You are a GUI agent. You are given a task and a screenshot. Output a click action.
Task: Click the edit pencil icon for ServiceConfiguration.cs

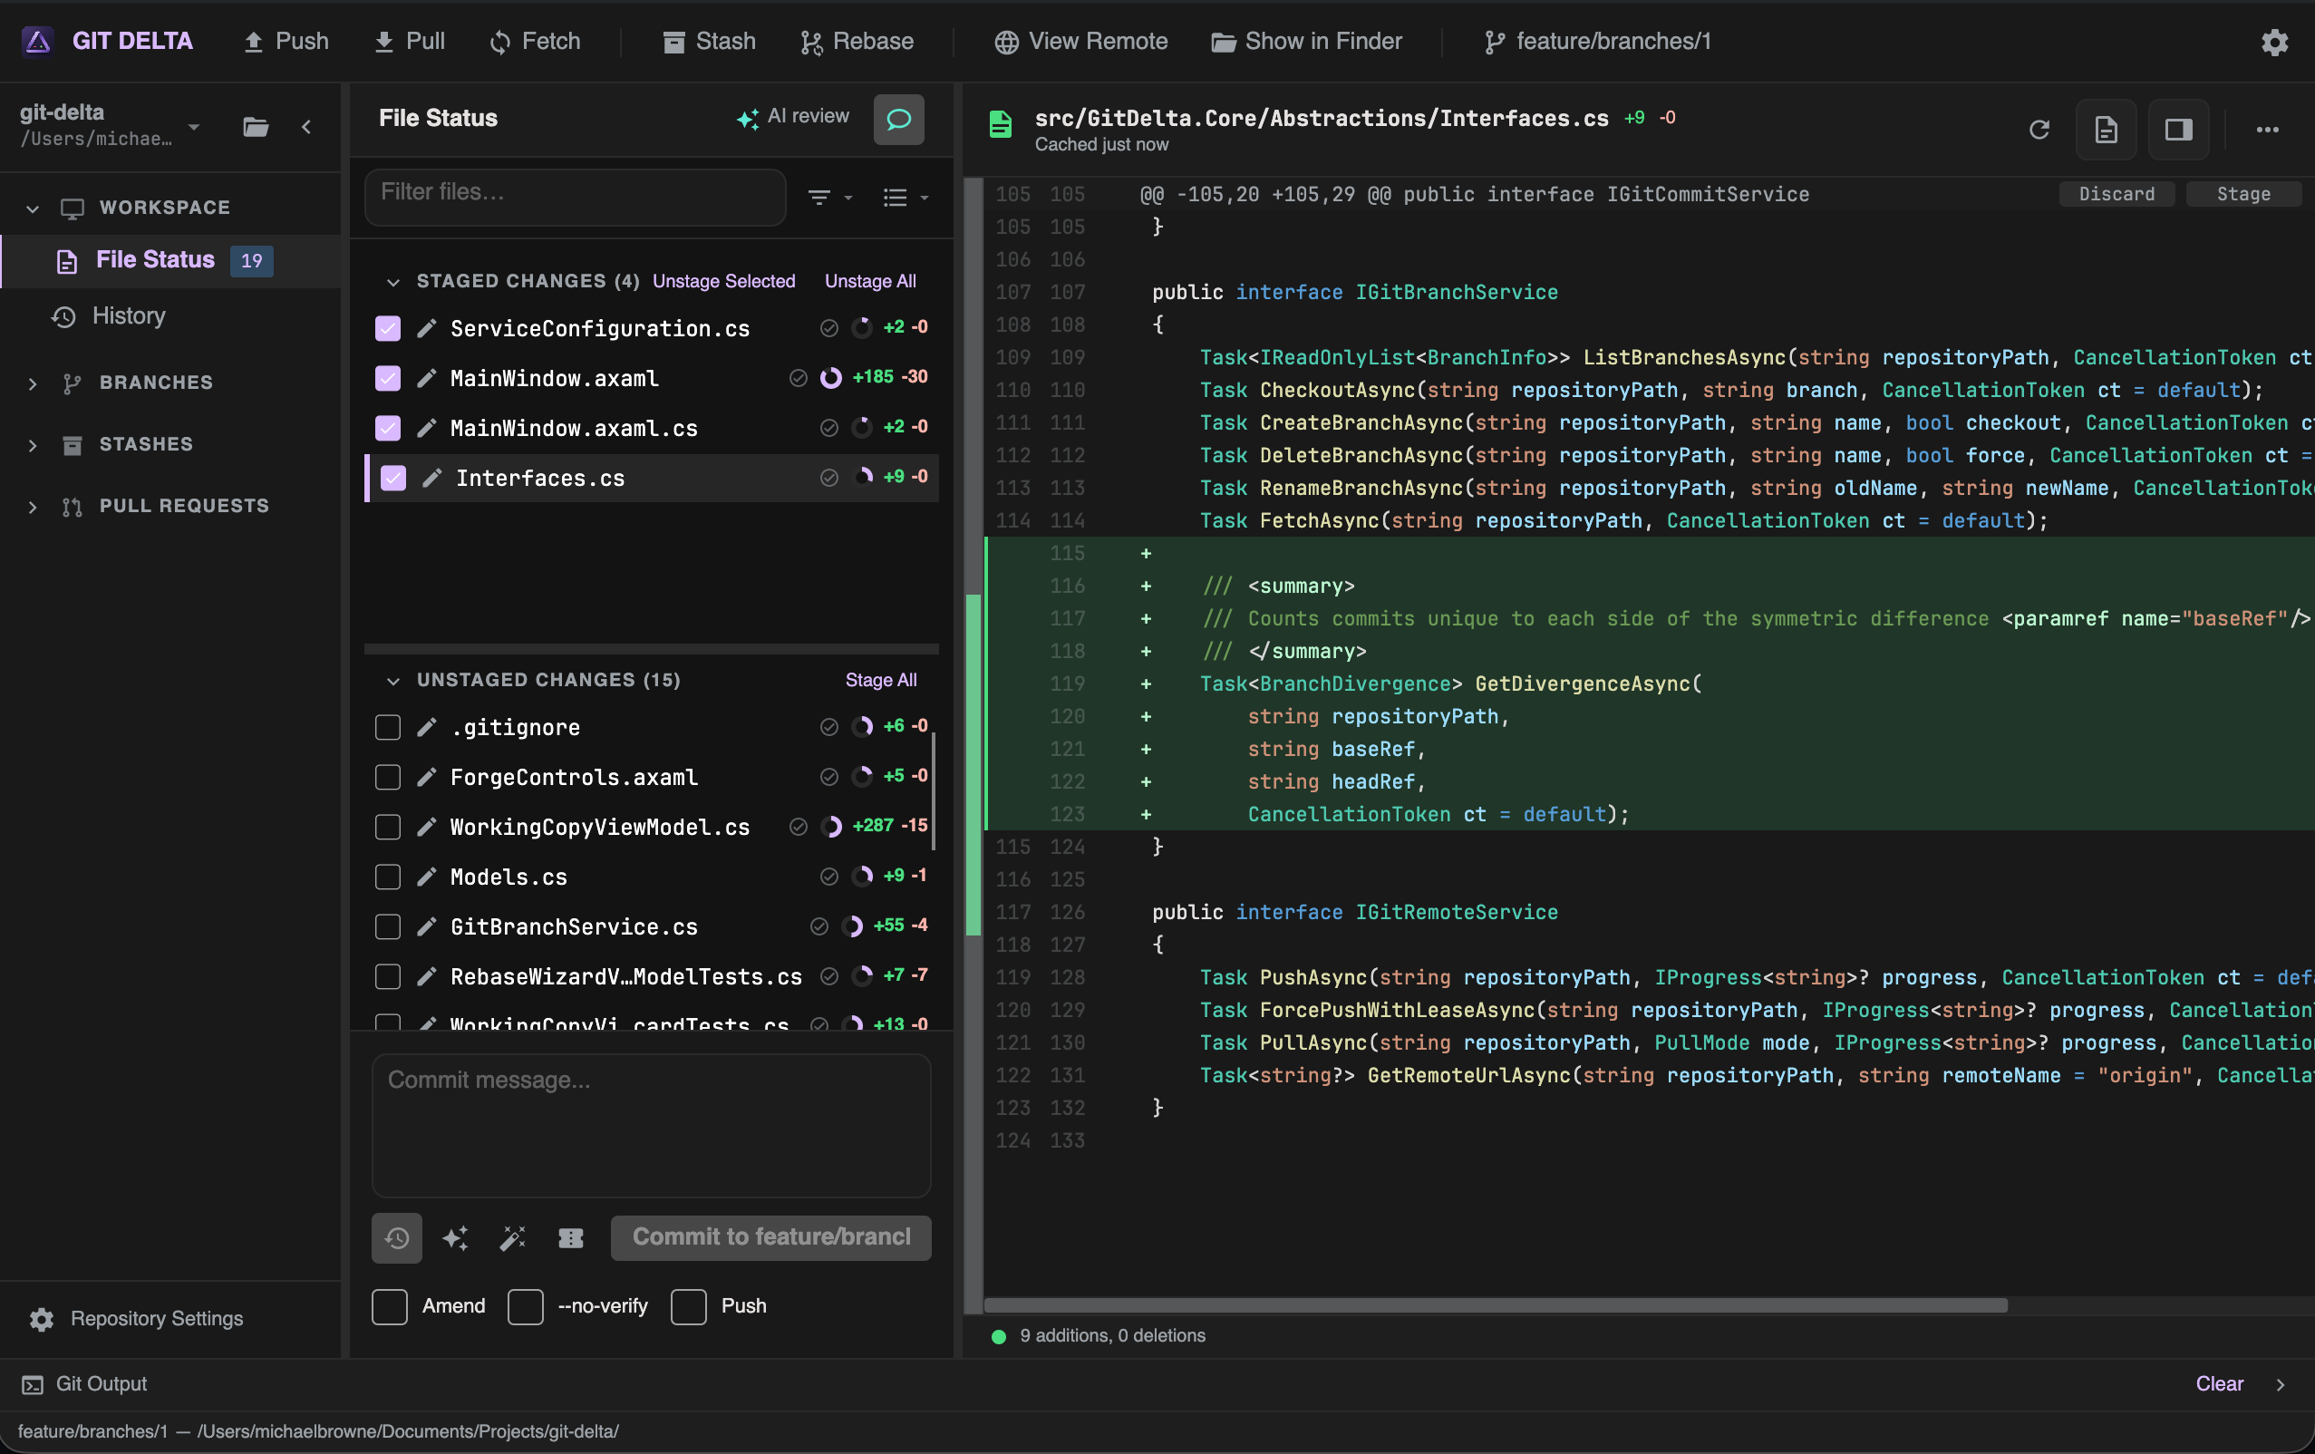427,329
